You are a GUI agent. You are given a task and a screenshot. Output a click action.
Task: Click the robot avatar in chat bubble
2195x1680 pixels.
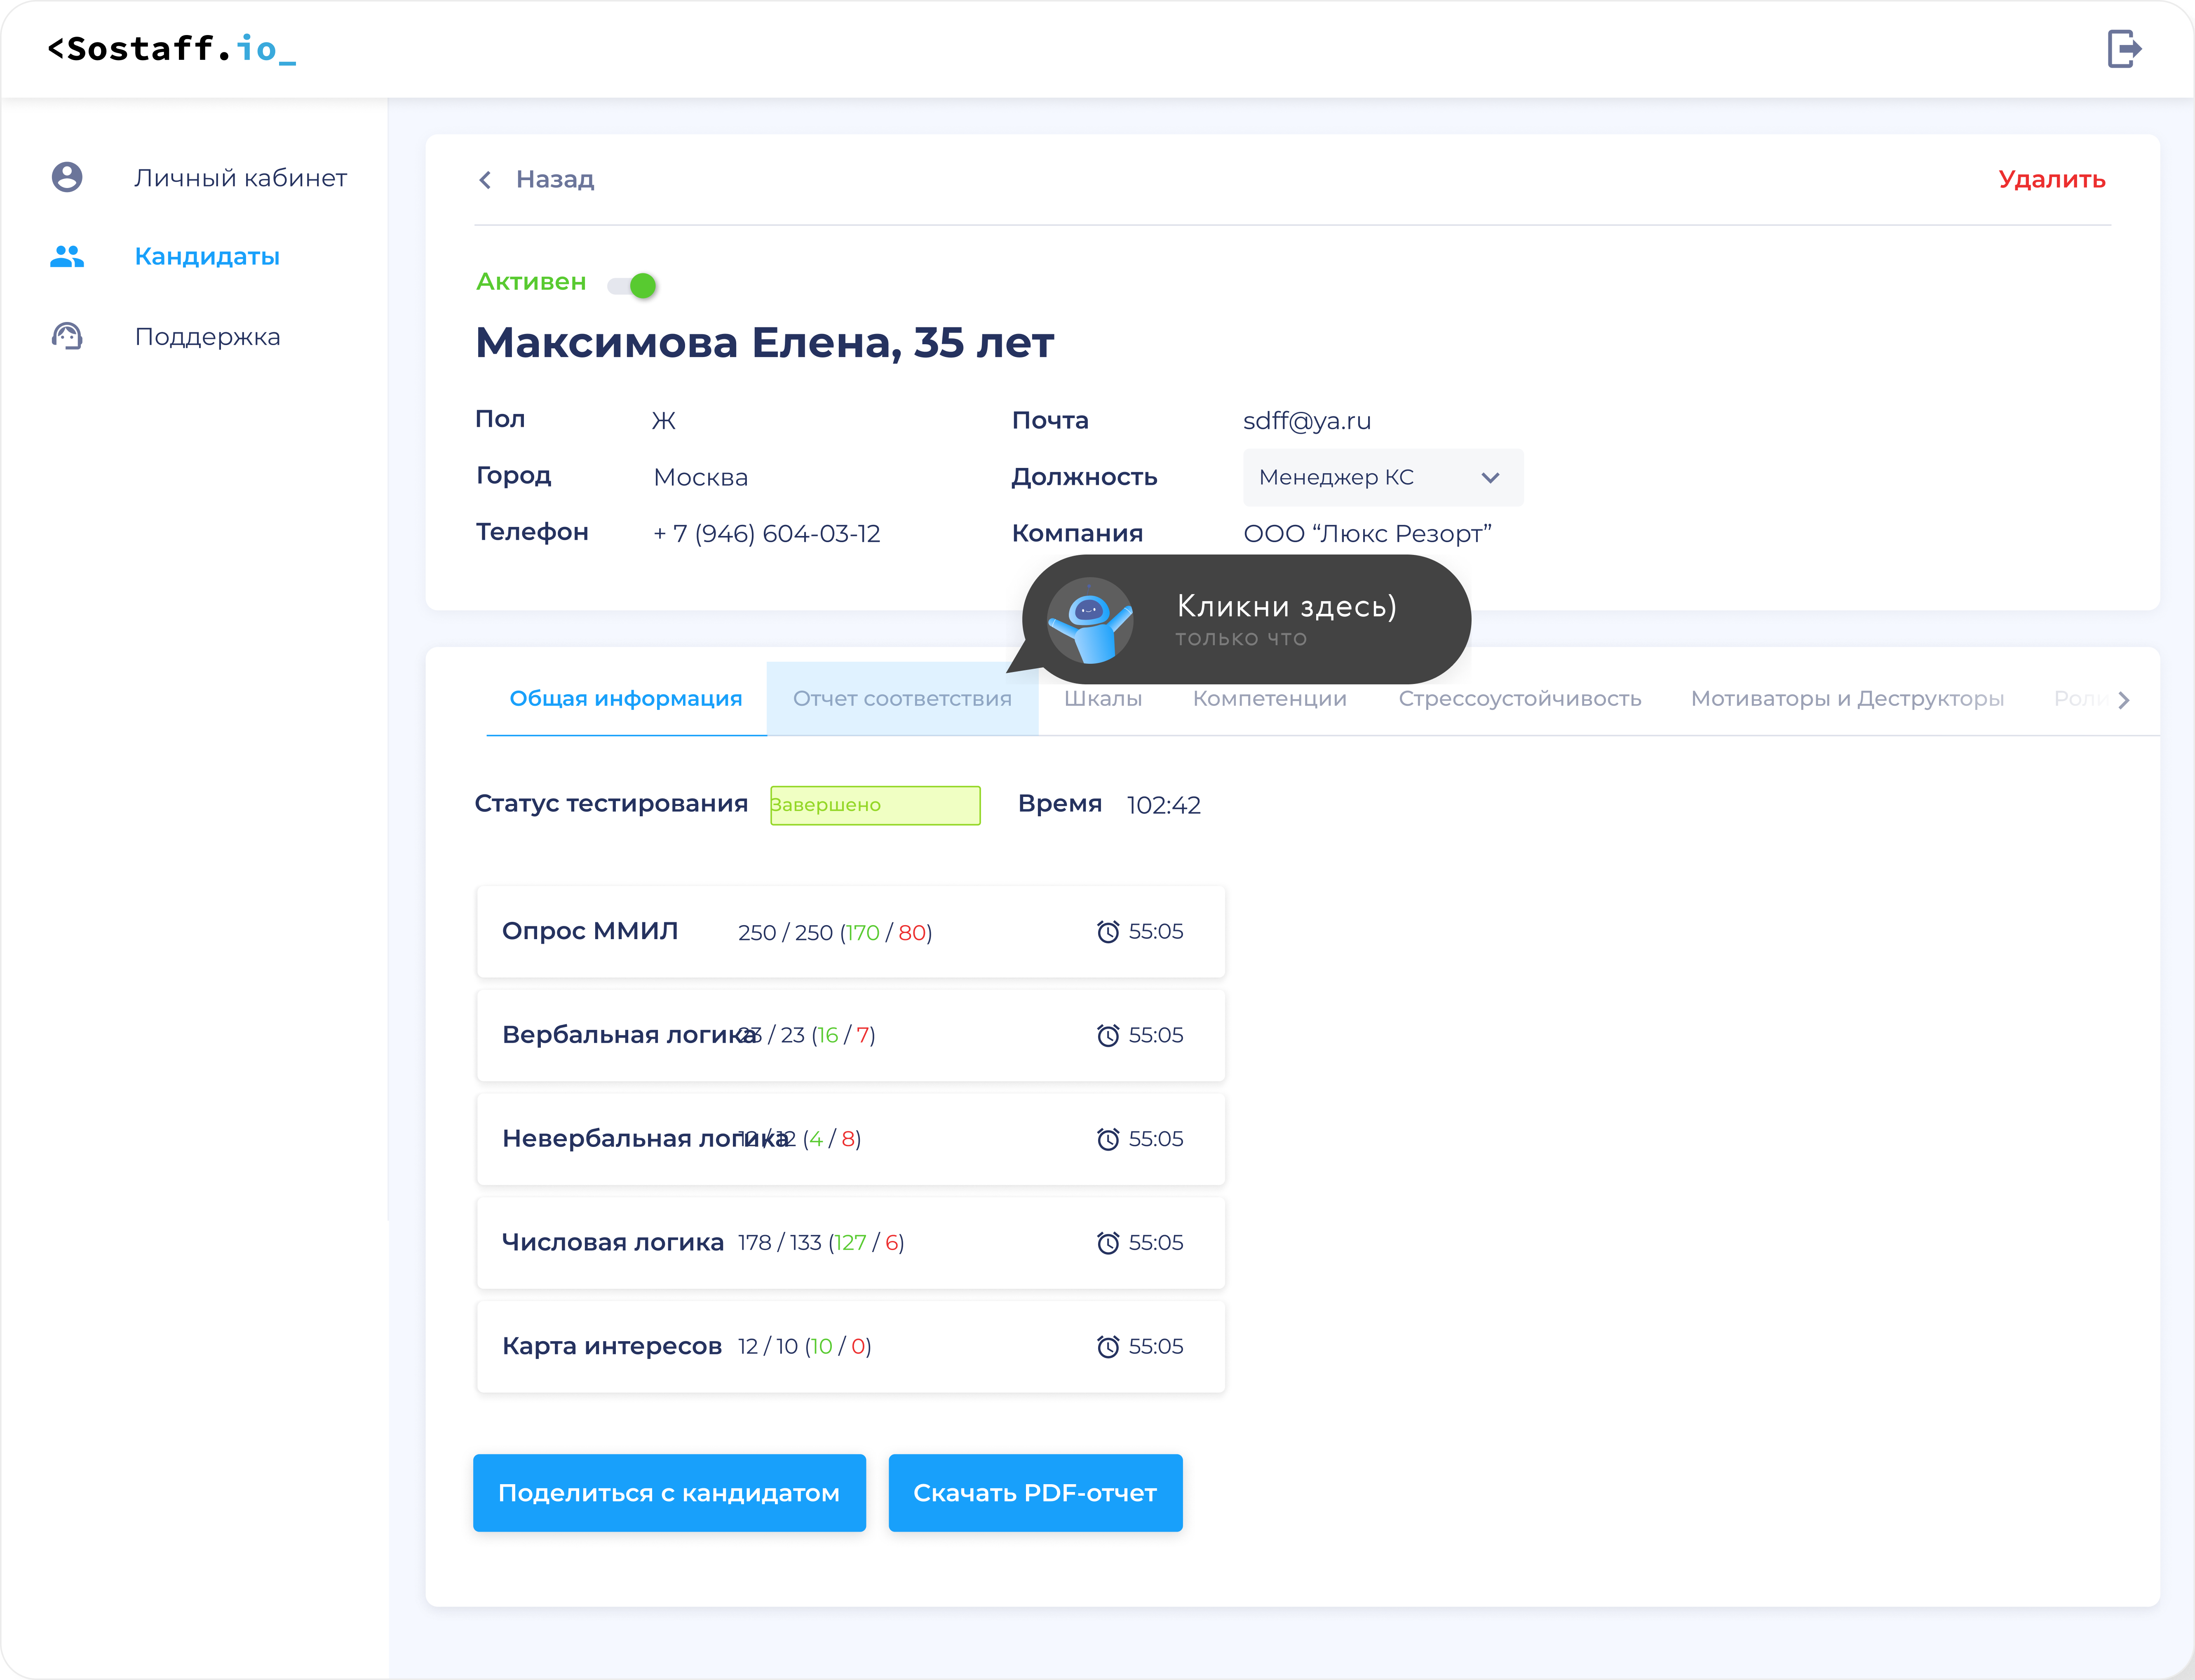(1089, 620)
